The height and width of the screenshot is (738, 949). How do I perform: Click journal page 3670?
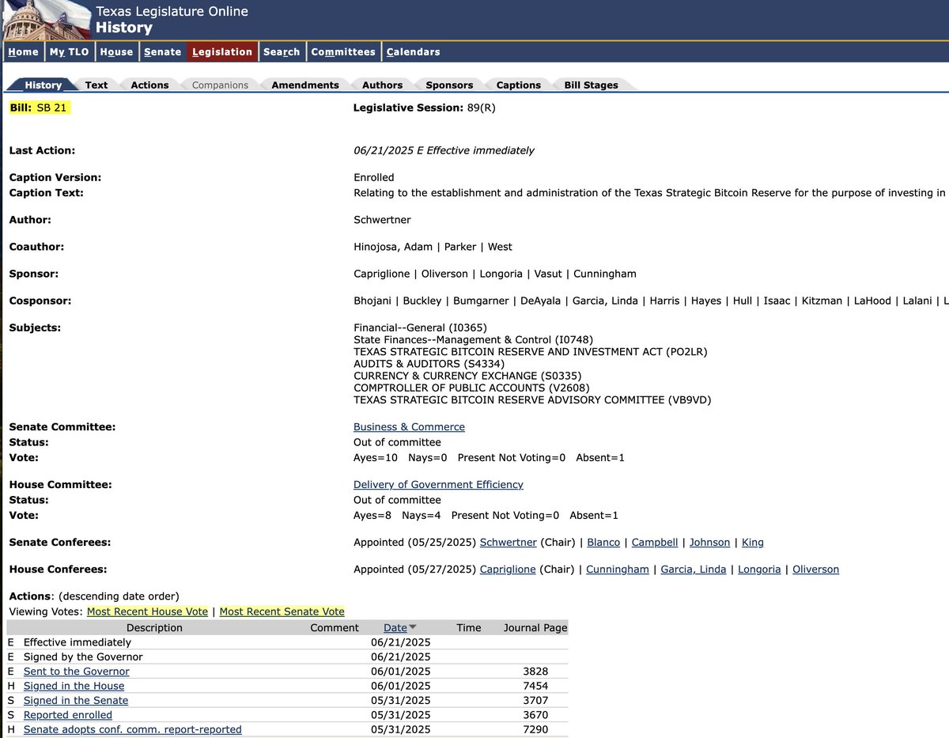pyautogui.click(x=535, y=715)
